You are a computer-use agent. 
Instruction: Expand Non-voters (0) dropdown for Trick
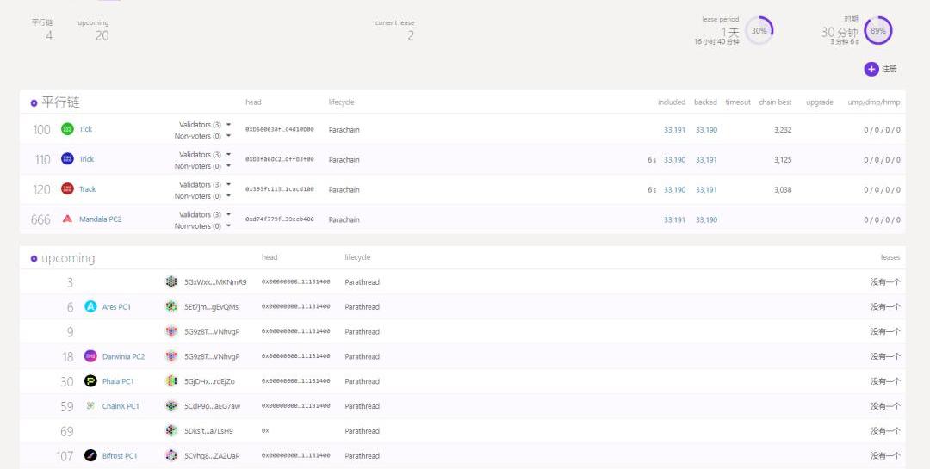click(228, 166)
